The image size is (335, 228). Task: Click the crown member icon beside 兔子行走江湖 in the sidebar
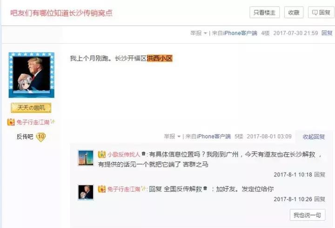coord(11,122)
